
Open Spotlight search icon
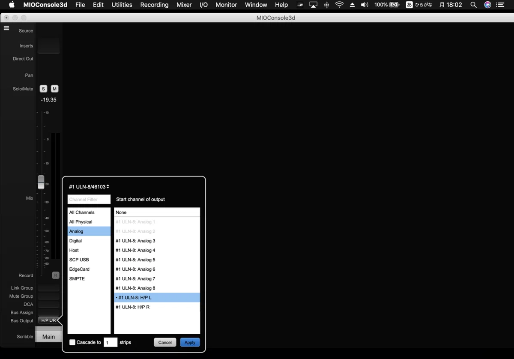pos(473,5)
